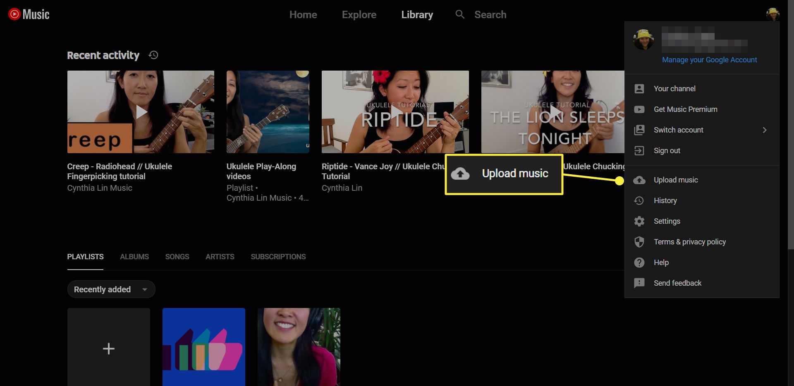Screen dimensions: 794x386
Task: Click the new playlist plus tile
Action: click(x=109, y=347)
